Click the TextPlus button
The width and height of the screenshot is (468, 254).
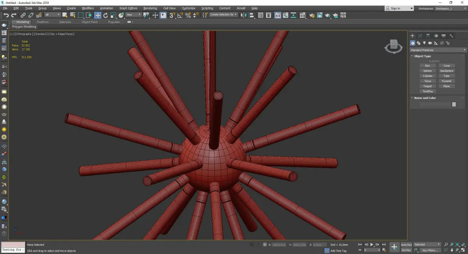pos(428,91)
